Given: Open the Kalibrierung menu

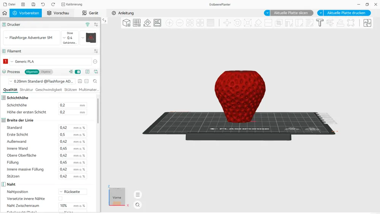Looking at the screenshot, I should [72, 4].
